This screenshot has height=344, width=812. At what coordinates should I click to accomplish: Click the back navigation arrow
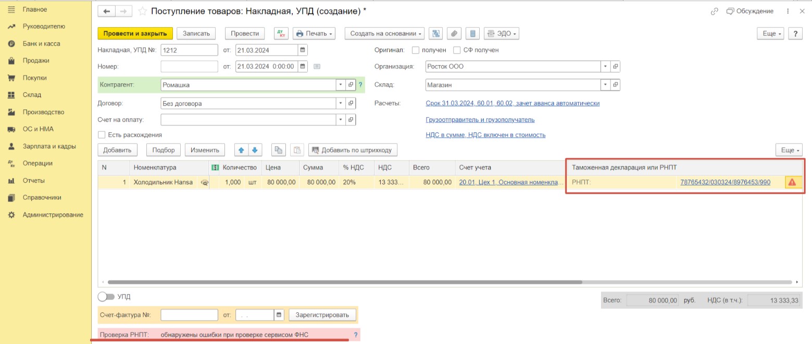[x=107, y=11]
